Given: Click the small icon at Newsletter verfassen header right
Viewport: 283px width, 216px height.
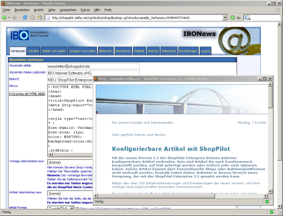Looking at the screenshot, I should pos(235,60).
